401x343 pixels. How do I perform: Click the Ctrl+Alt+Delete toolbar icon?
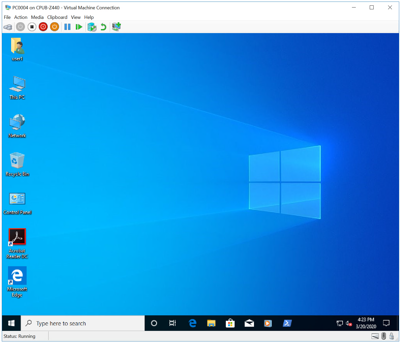tap(8, 27)
